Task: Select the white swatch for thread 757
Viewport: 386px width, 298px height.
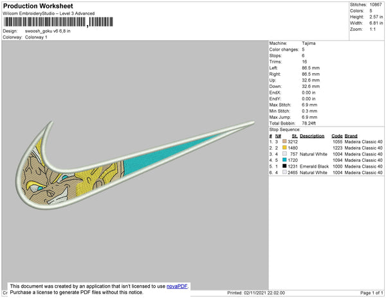Action: click(284, 153)
